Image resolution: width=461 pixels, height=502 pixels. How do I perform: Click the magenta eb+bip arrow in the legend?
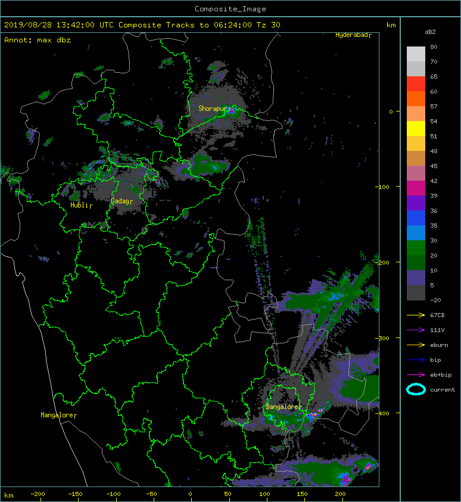click(x=416, y=375)
